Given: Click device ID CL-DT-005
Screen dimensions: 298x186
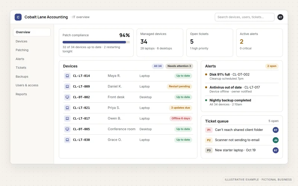Looking at the screenshot, I should (81, 129).
